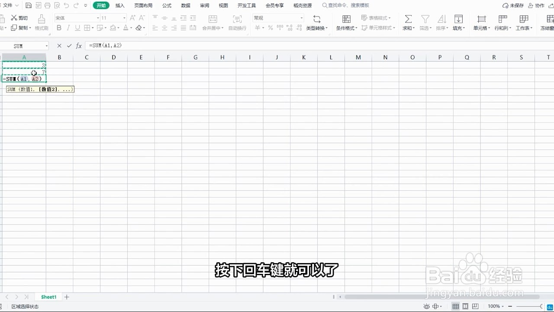The width and height of the screenshot is (554, 312).
Task: Open the 单元格 cells dropdown
Action: 481,23
